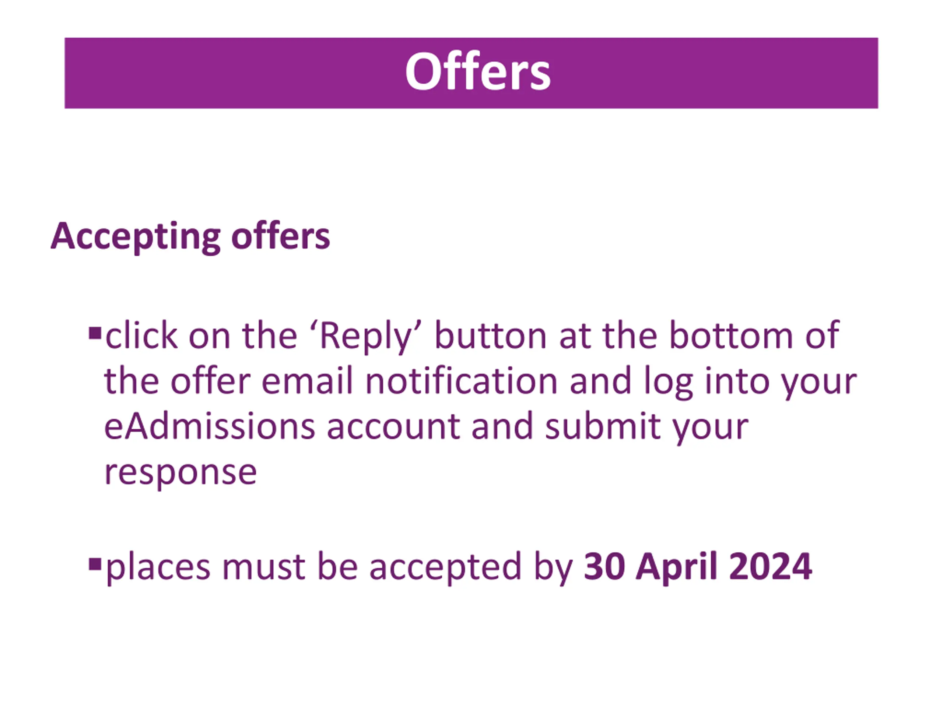Click the word 'account' in the bullet
Screen dimensions: 943x707
pyautogui.click(x=393, y=428)
